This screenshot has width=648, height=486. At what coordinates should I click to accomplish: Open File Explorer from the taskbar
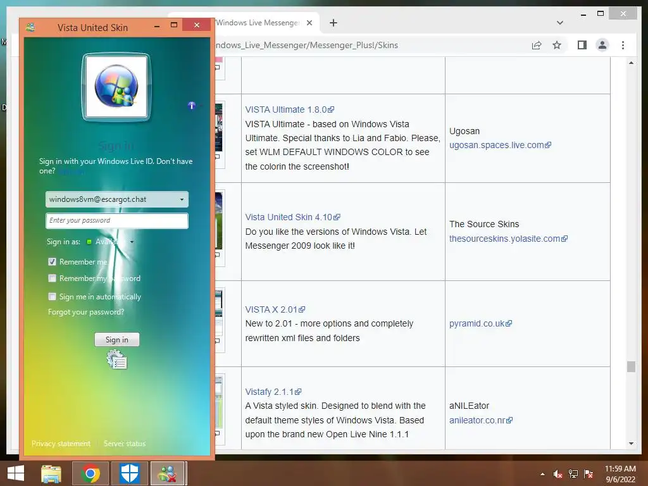(x=51, y=473)
